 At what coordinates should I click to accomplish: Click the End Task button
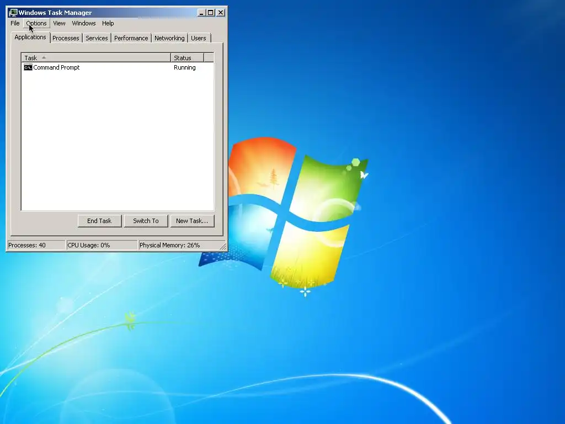[x=99, y=221]
